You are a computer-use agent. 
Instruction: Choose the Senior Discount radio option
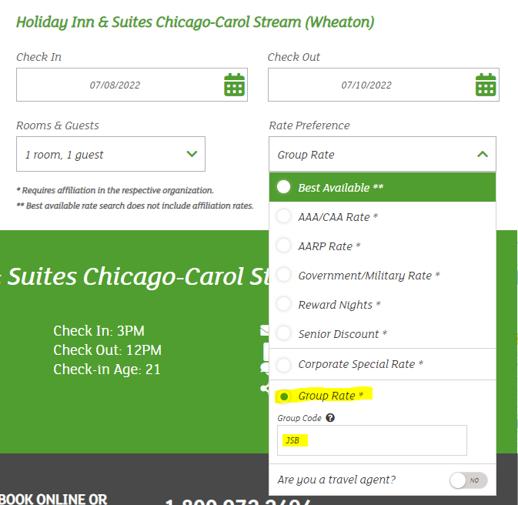pos(283,333)
